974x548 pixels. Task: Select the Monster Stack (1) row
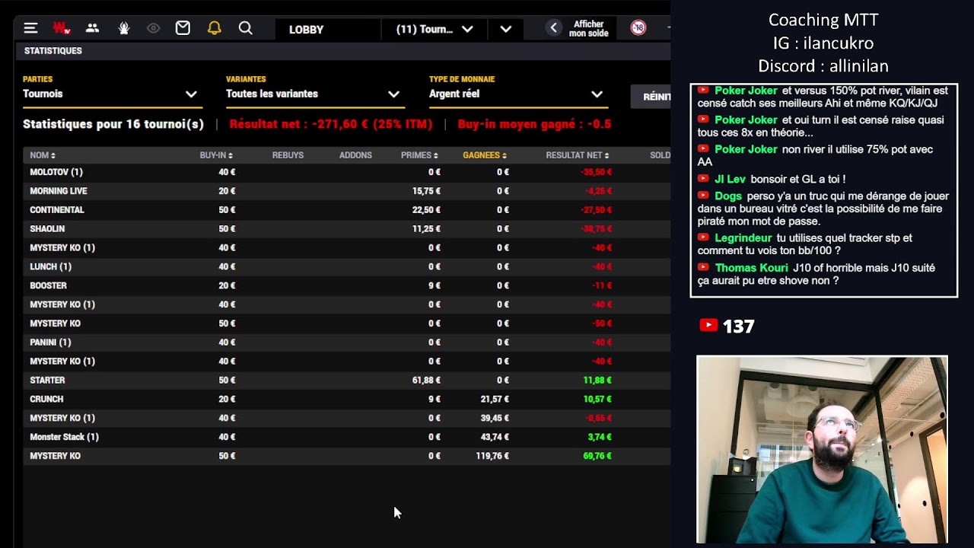click(346, 437)
